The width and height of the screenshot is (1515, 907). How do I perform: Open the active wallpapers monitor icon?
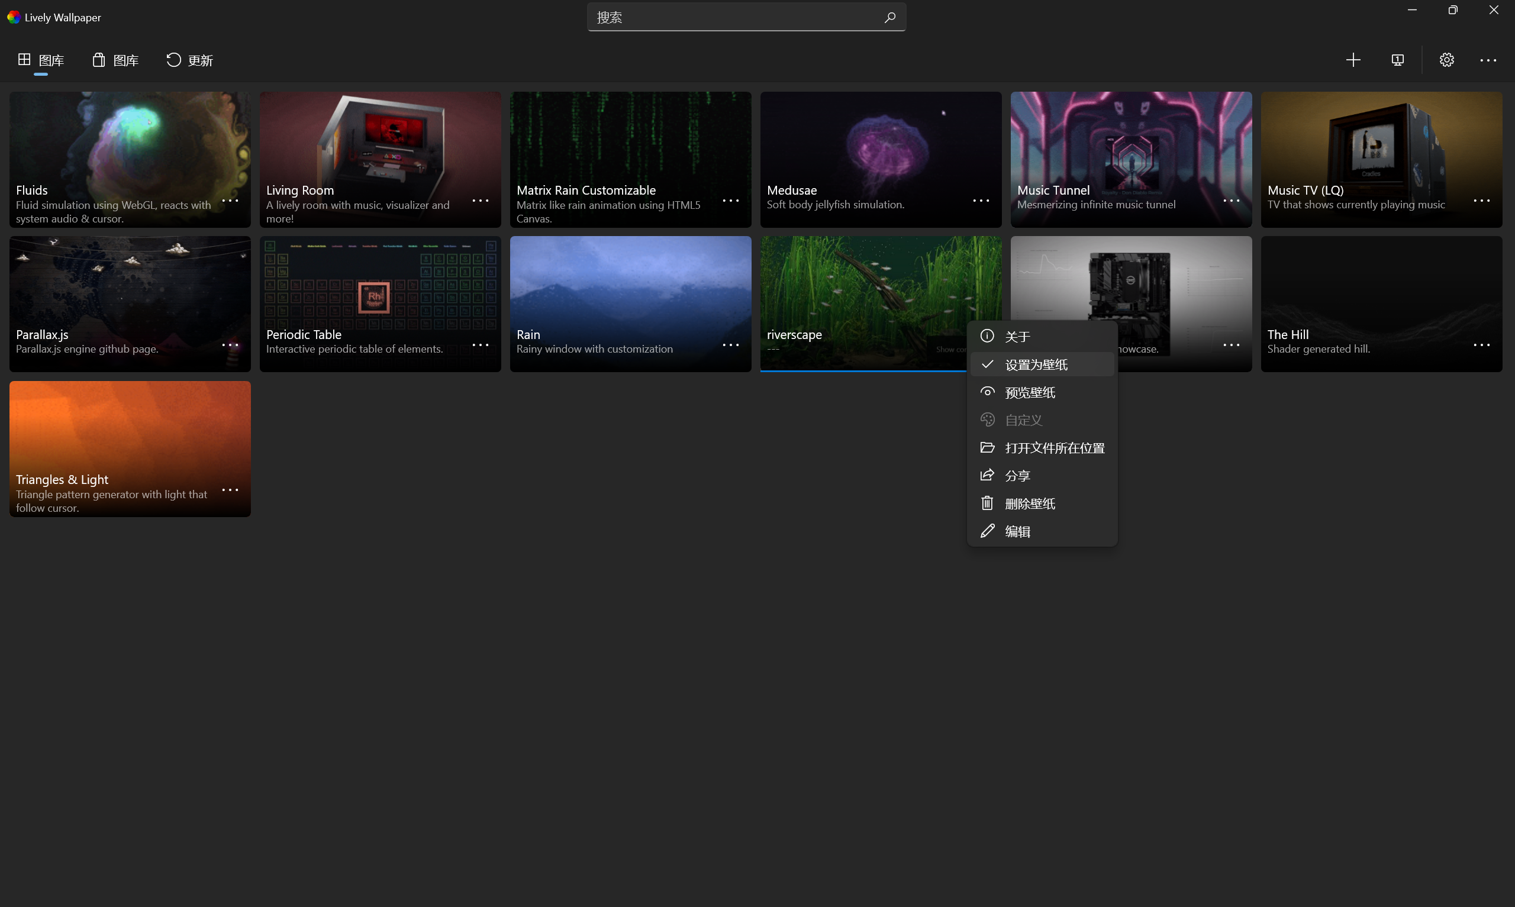click(x=1397, y=60)
